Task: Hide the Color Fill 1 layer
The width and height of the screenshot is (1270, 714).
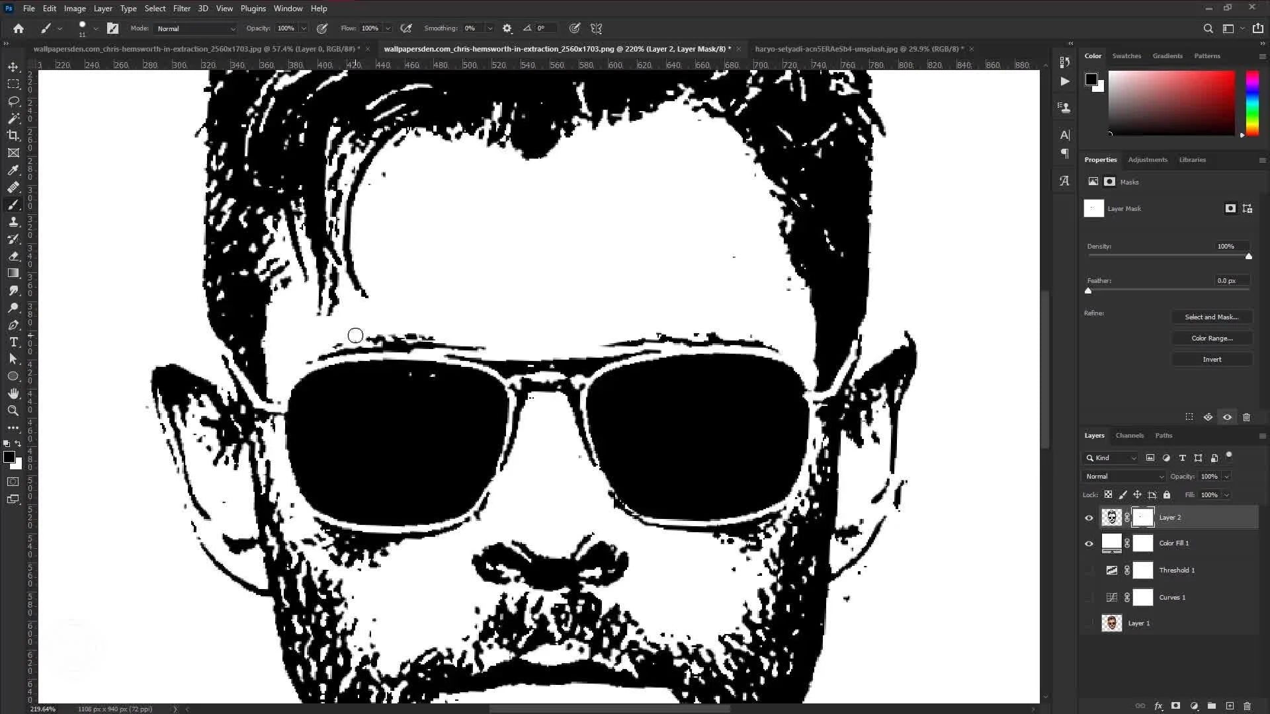Action: (x=1089, y=543)
